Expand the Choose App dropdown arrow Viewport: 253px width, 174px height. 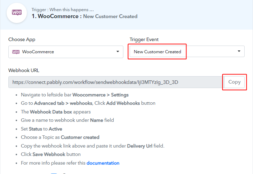[x=118, y=52]
